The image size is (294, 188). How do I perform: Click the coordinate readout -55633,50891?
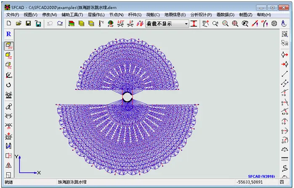[249, 182]
